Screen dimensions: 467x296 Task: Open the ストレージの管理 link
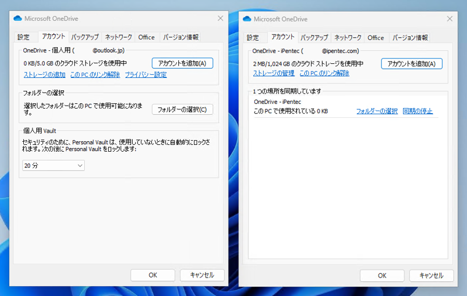pos(273,73)
